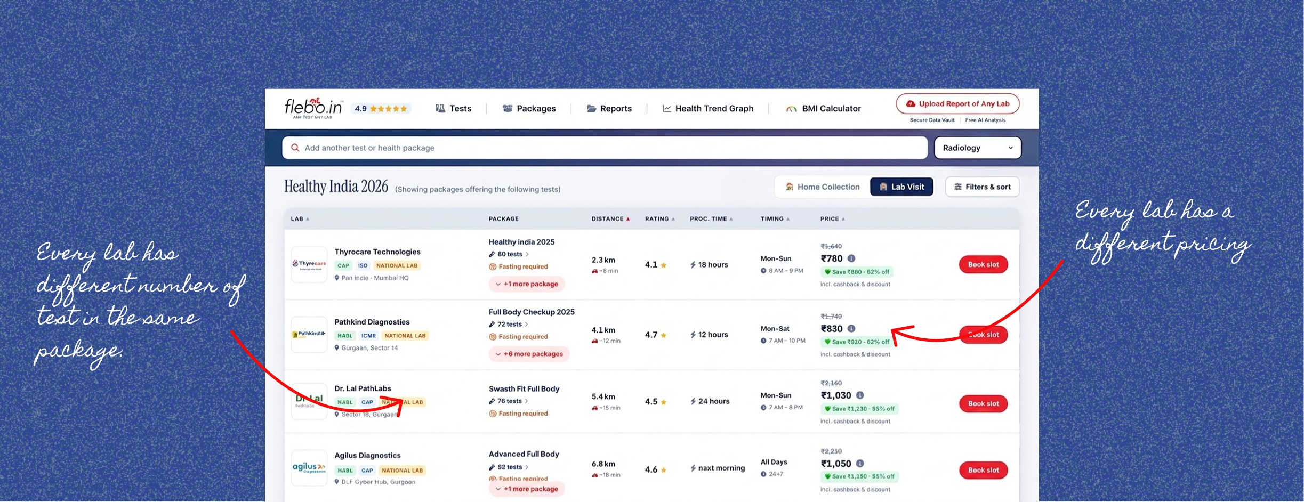
Task: Click the Fasting required icon for Full Body Checkup
Action: point(493,337)
